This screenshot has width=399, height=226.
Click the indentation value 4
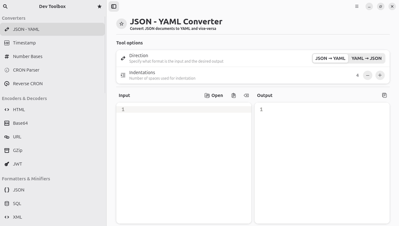point(357,75)
